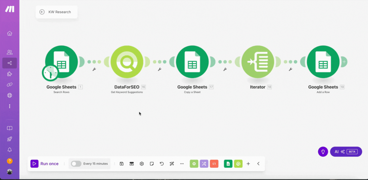Add a favorite with the plus icon

[248, 164]
